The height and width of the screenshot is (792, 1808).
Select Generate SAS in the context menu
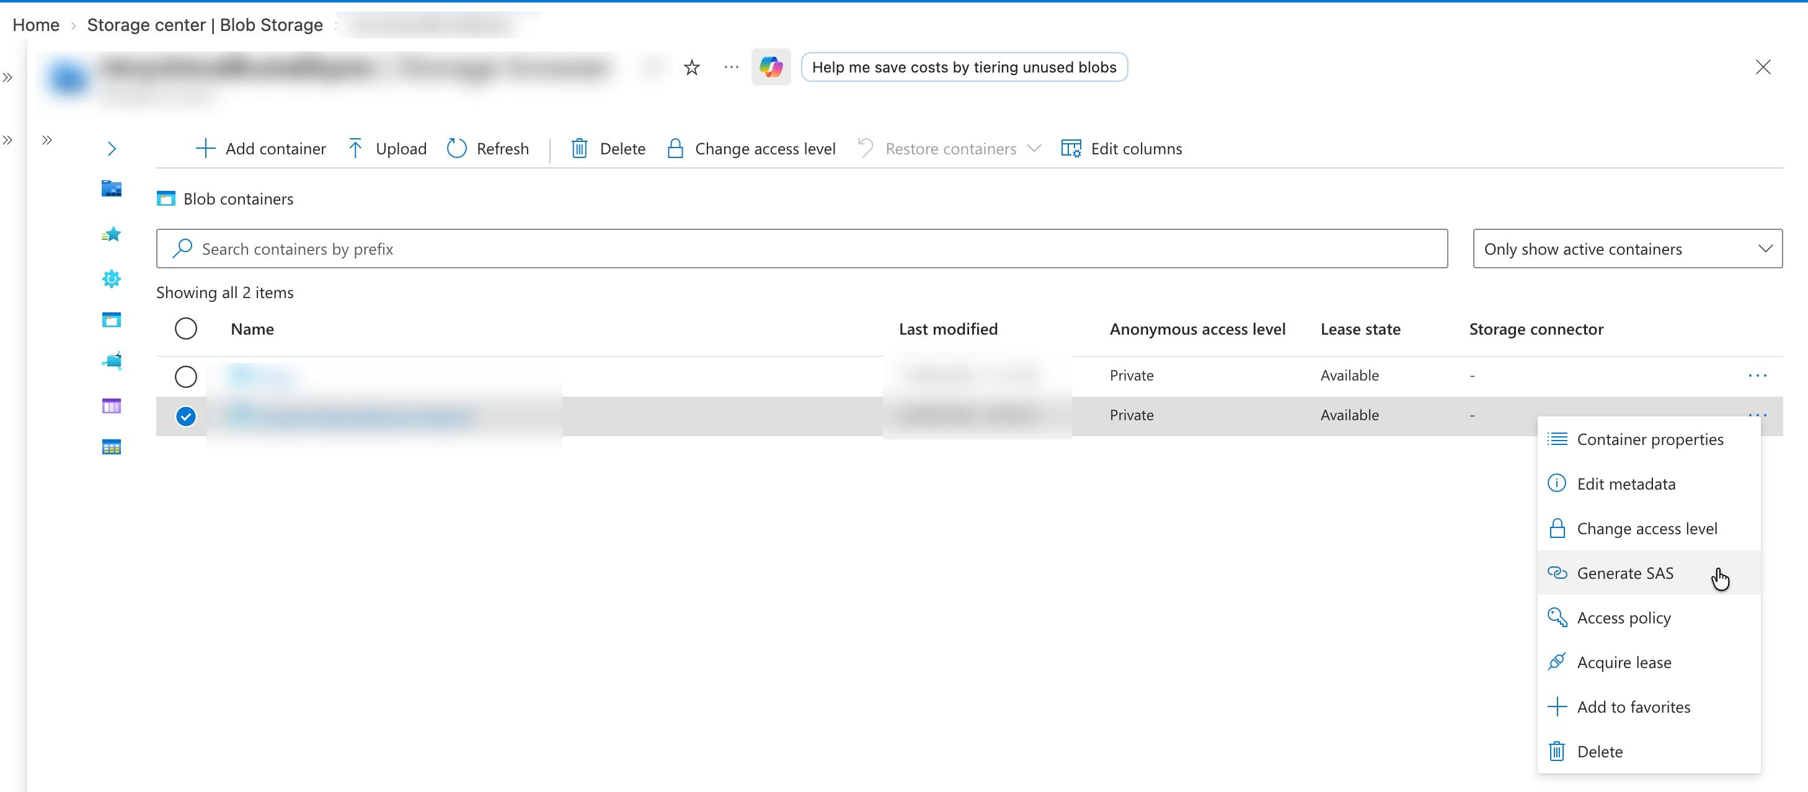click(1649, 573)
